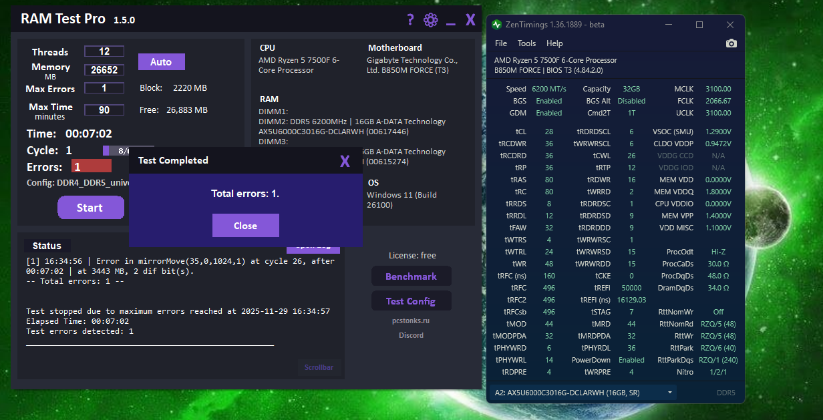Click the ProcOdt Hi-Z value
The height and width of the screenshot is (420, 823).
pos(719,252)
